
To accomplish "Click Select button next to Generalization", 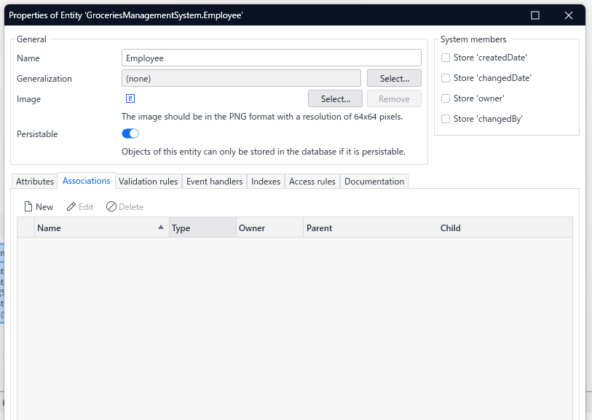I will point(394,78).
